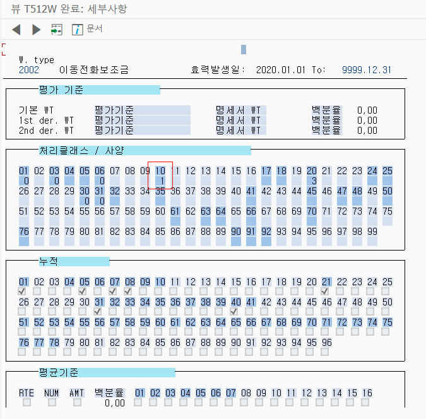Check cumulation 누적 checkbox 02
This screenshot has height=419, width=426.
[37, 292]
